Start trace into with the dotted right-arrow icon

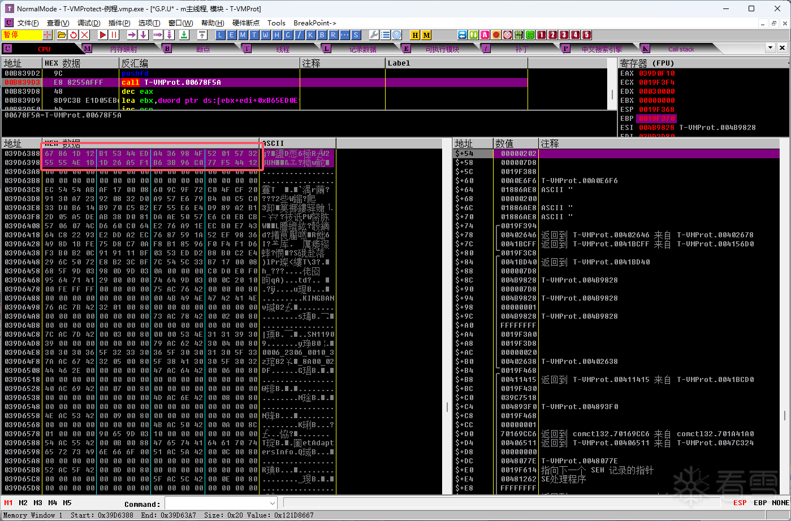(158, 35)
